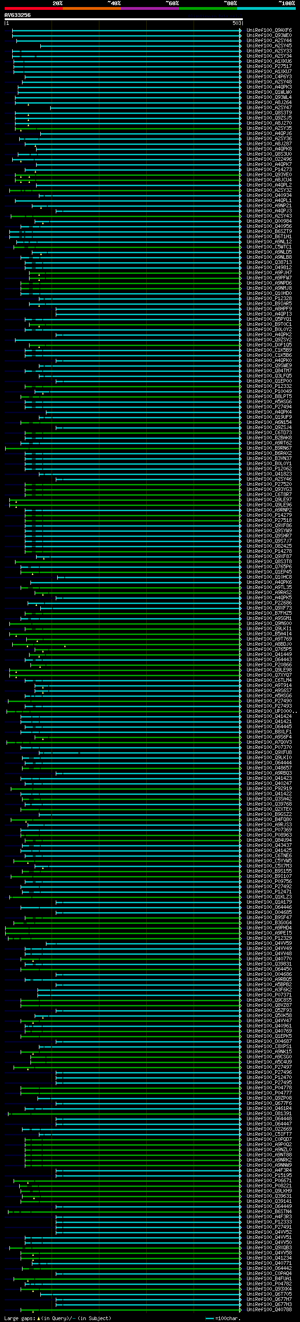Click the purple ~60% legend segment

150,8
